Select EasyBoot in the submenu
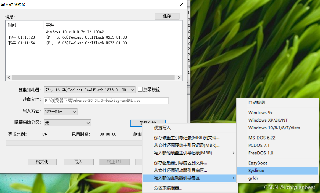Image resolution: width=320 pixels, height=193 pixels. (x=277, y=163)
